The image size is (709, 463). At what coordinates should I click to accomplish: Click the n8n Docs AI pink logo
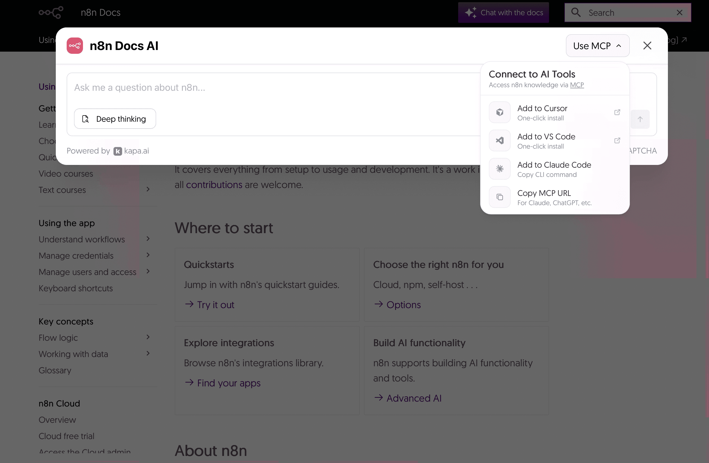pos(75,46)
